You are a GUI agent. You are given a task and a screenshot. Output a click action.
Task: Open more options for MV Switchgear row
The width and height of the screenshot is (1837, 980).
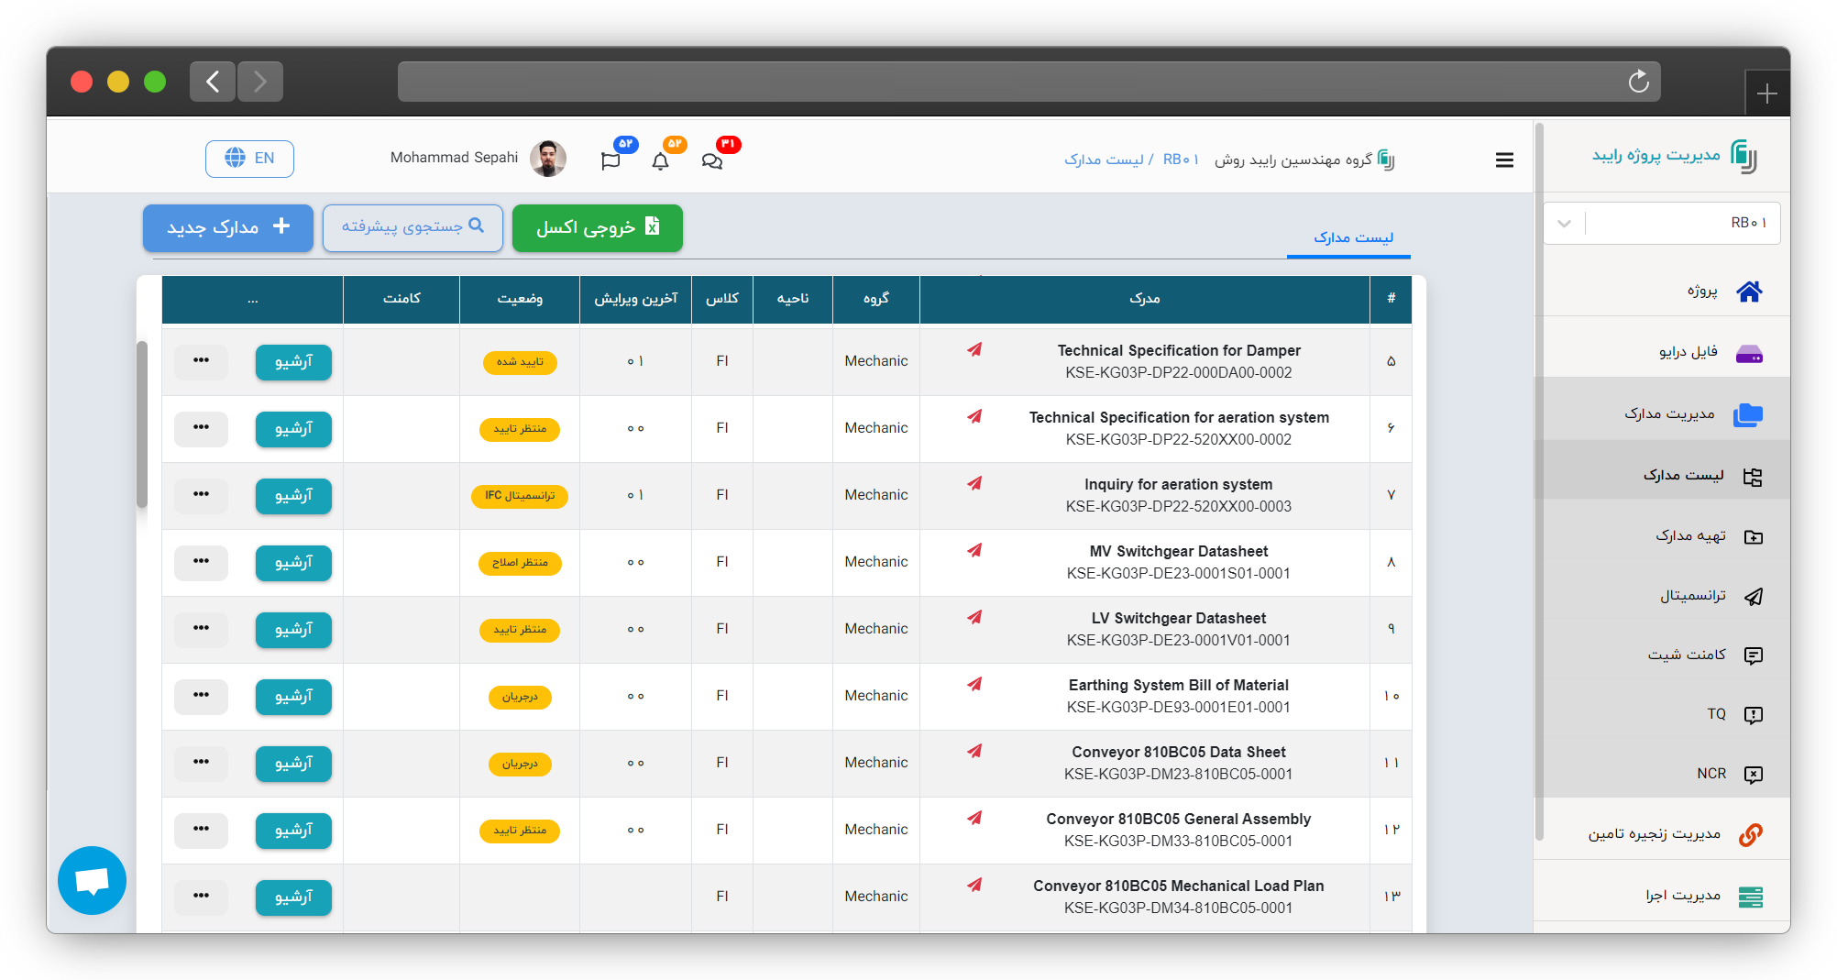(x=201, y=561)
